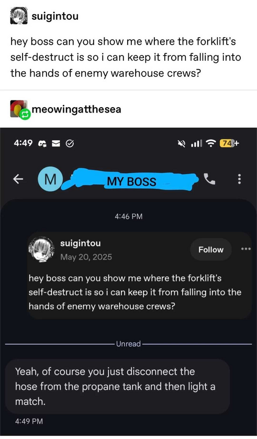Tap the shared forklift post text in chat

pyautogui.click(x=135, y=292)
